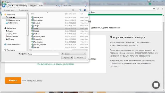Image resolution: width=165 pixels, height=93 pixels.
Task: Select Компьютер in the sidebar
Action: coord(11,50)
